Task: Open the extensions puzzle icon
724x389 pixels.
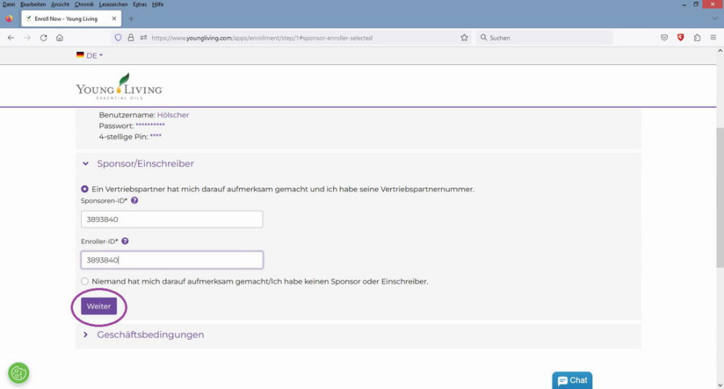Action: point(697,38)
